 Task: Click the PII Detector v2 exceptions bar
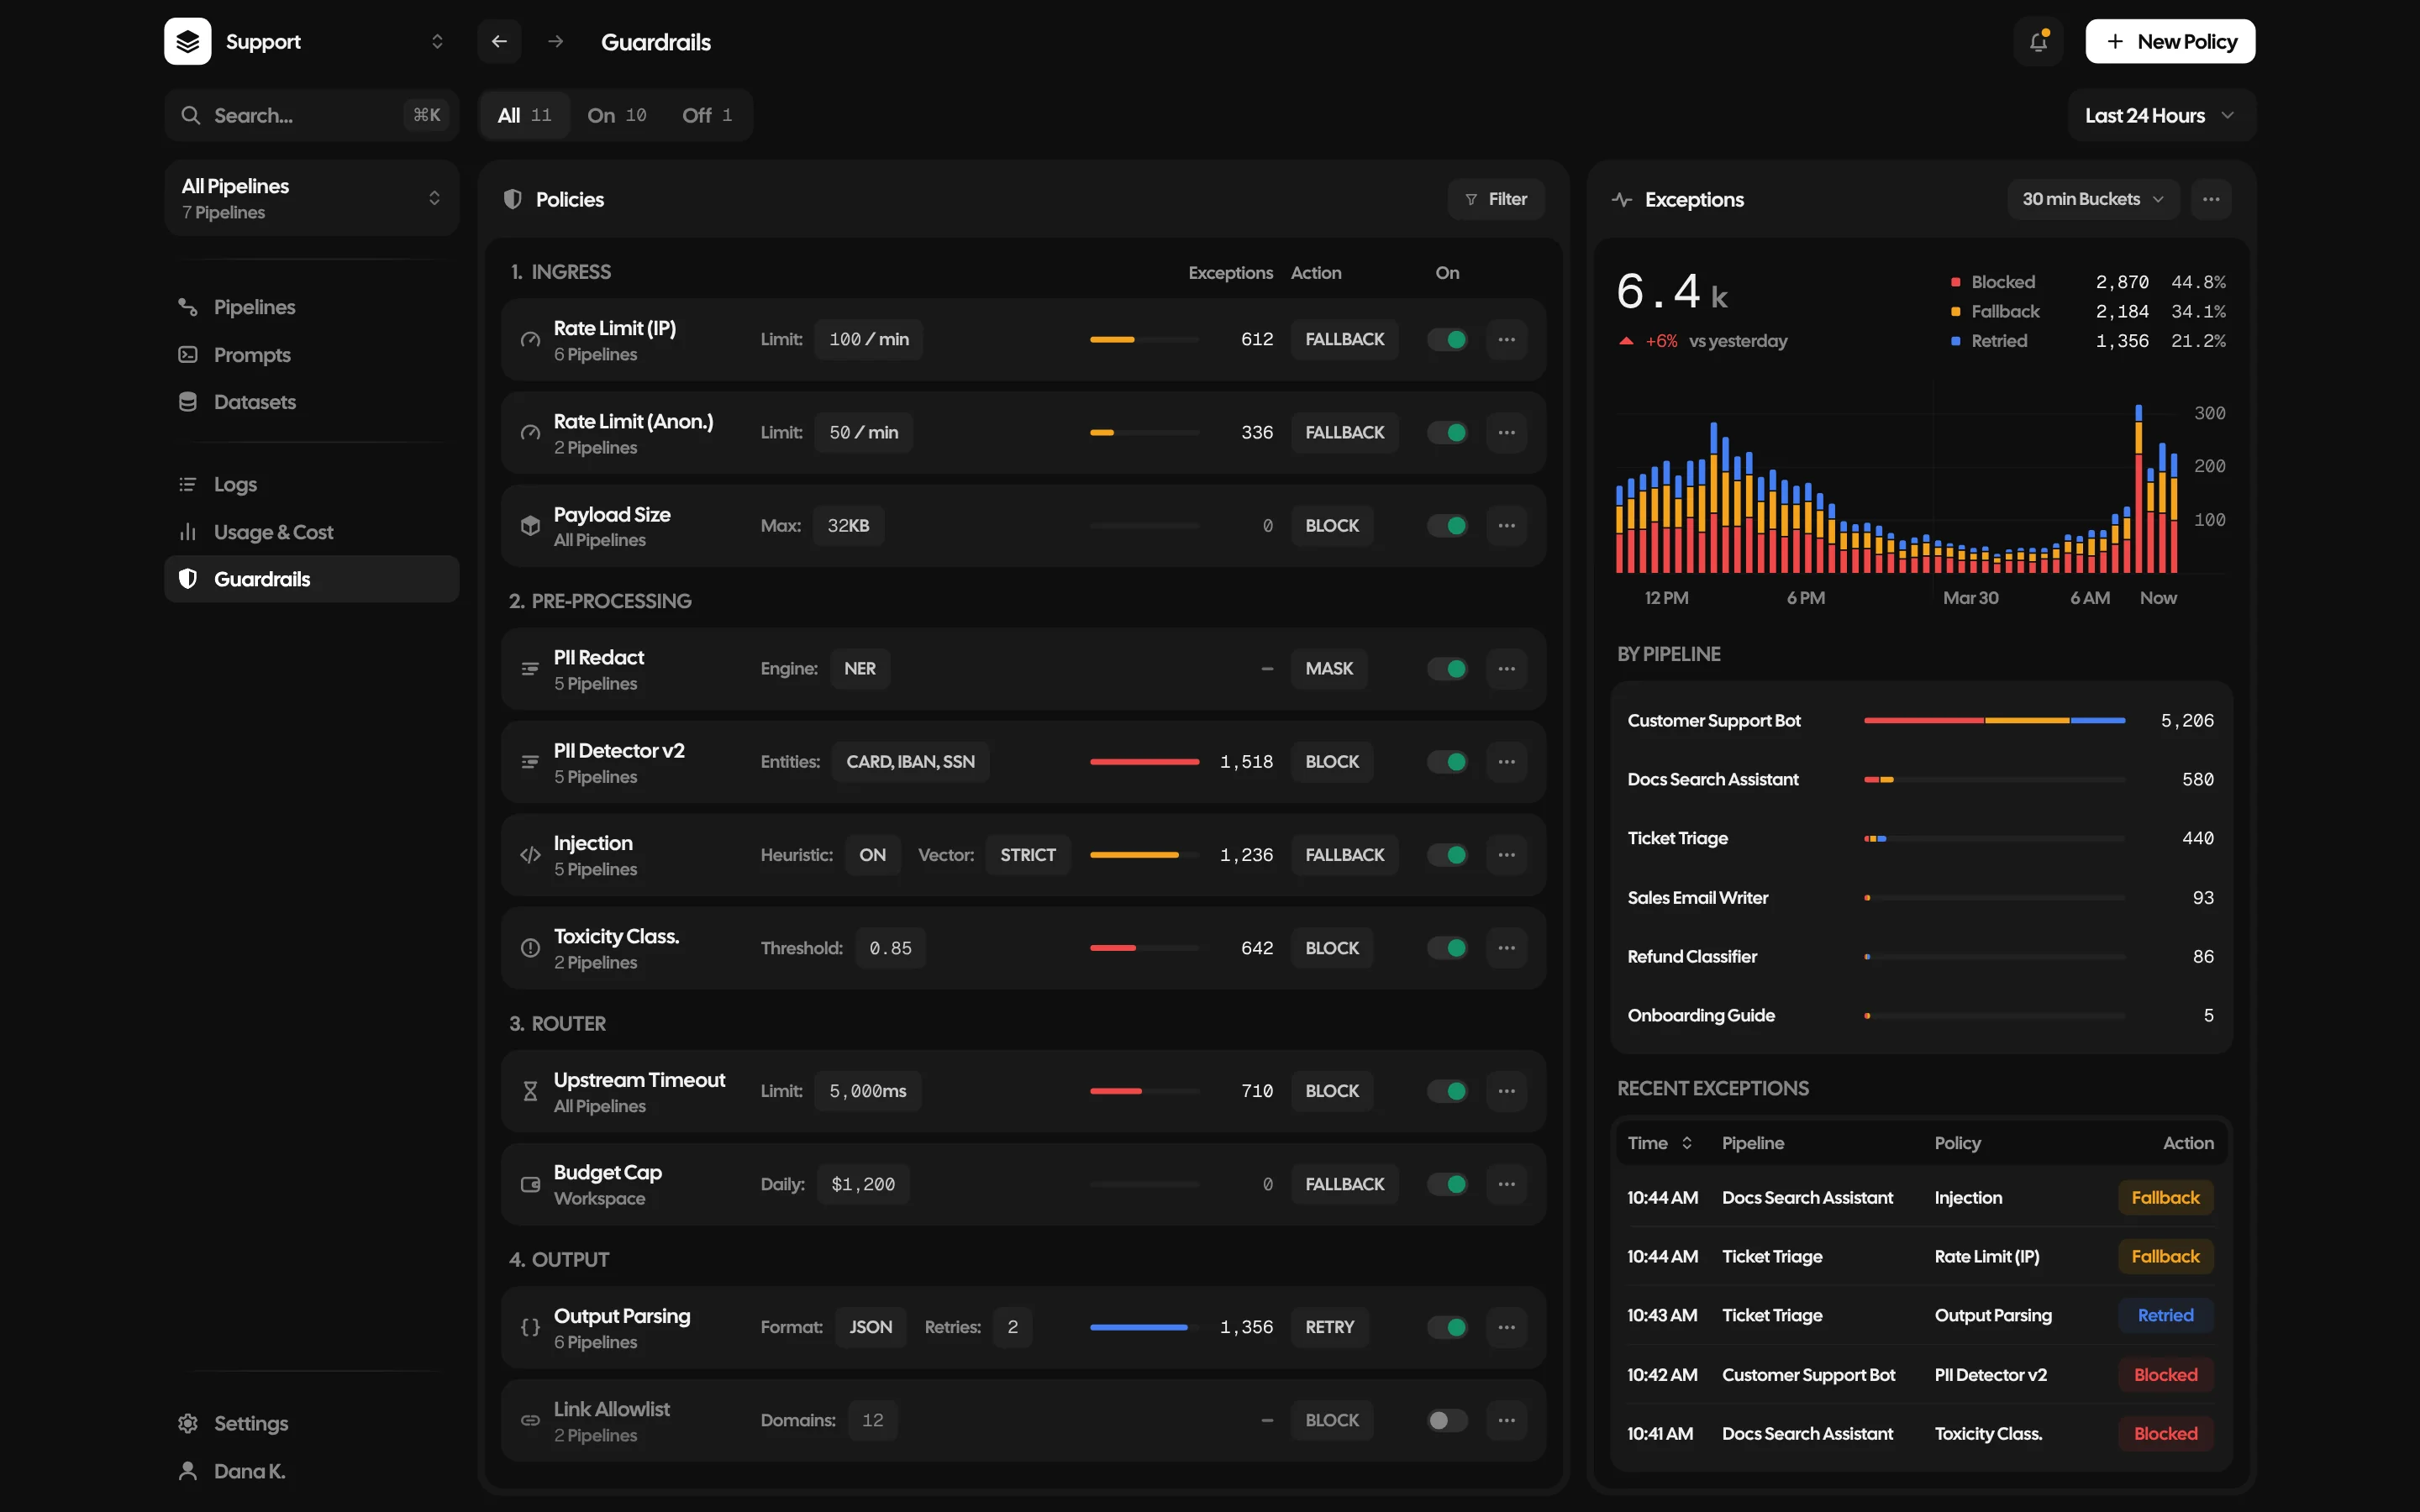point(1144,762)
